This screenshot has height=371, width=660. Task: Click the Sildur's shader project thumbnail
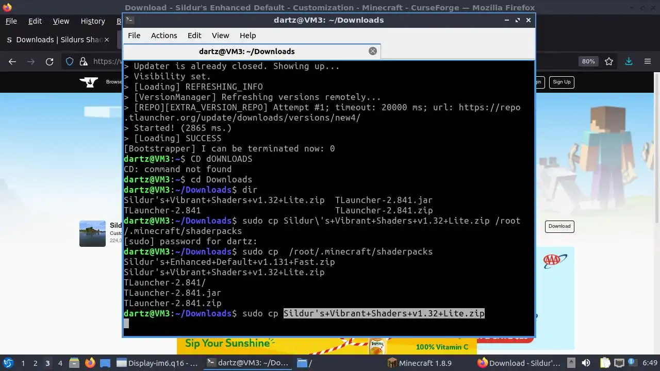(x=92, y=233)
